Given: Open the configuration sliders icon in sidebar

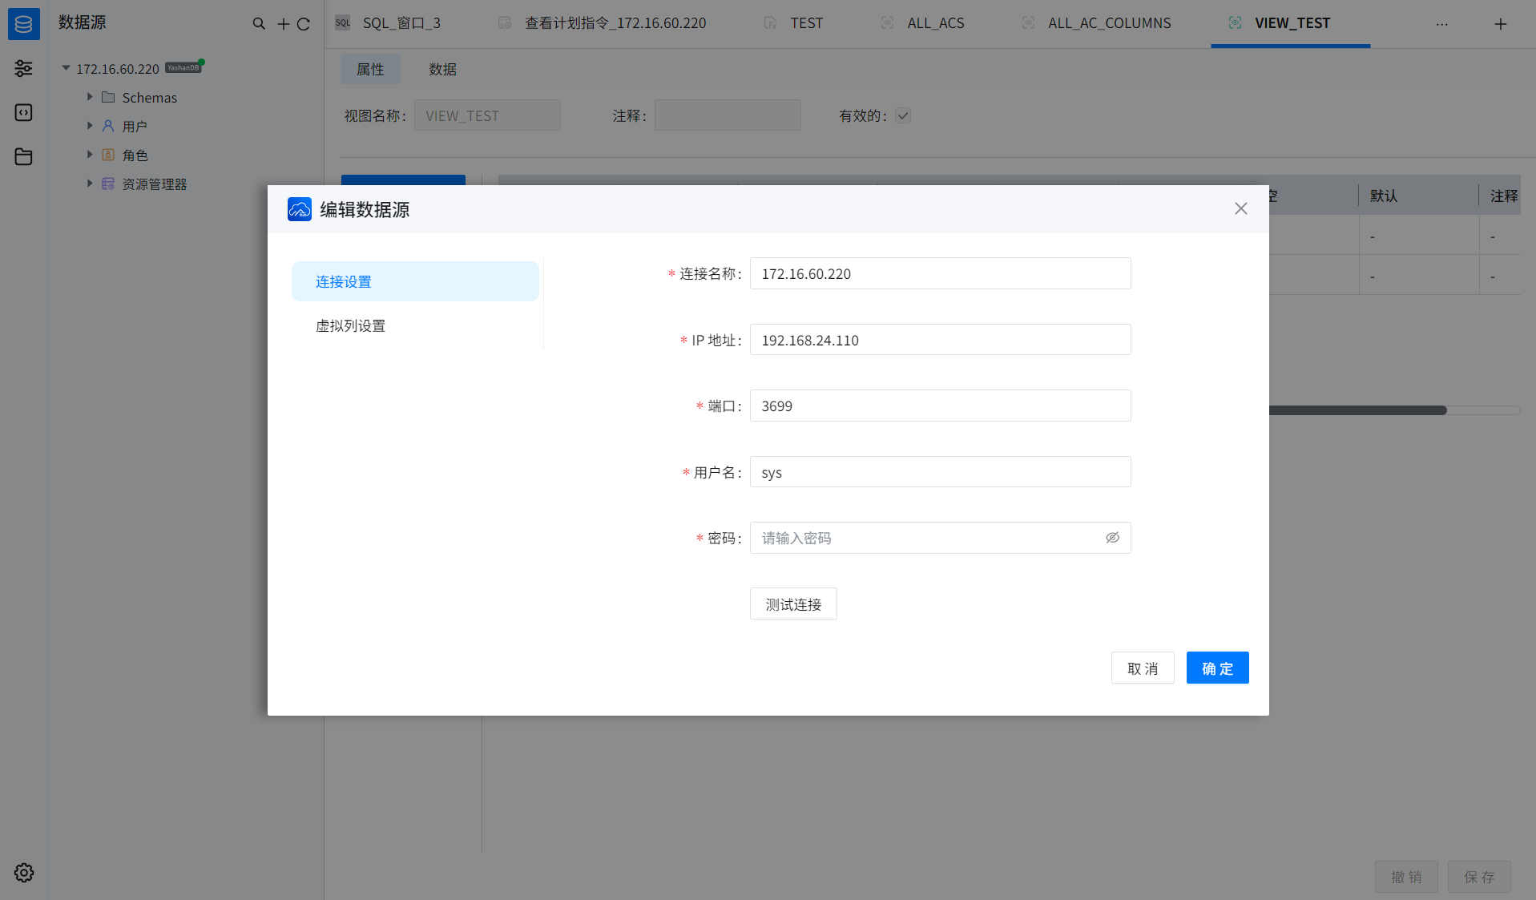Looking at the screenshot, I should [23, 68].
